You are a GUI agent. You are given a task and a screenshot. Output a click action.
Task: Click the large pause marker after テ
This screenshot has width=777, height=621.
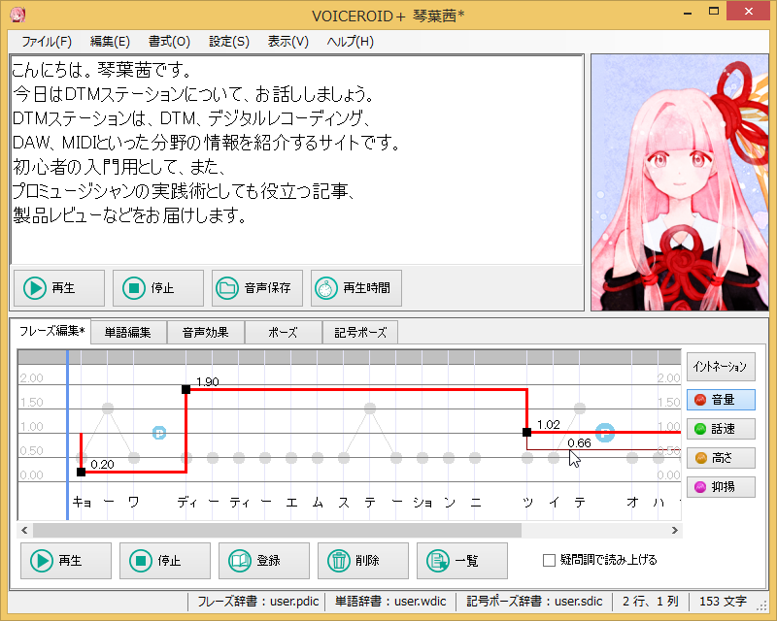point(604,433)
